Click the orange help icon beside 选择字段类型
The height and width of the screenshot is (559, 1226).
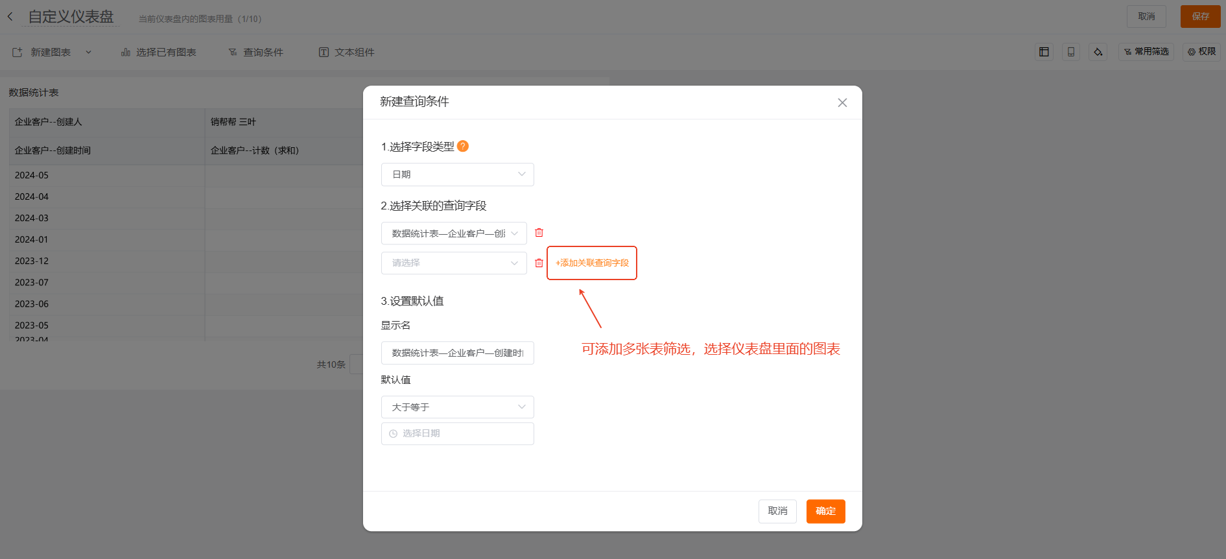(x=463, y=147)
